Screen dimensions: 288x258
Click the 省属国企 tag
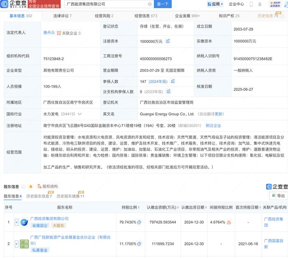(x=40, y=226)
